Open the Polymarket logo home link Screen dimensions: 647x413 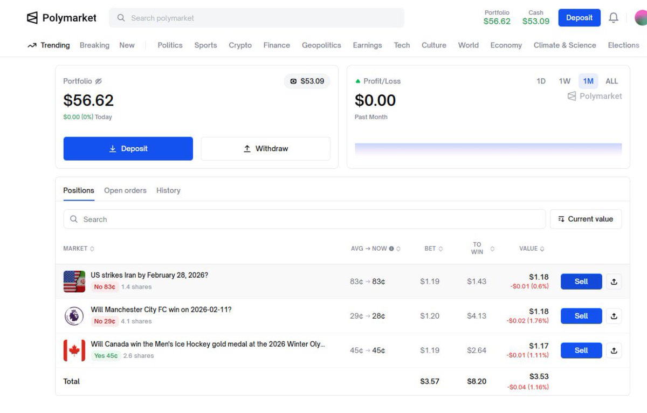click(61, 18)
